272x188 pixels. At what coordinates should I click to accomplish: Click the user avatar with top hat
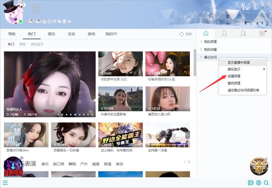click(14, 13)
